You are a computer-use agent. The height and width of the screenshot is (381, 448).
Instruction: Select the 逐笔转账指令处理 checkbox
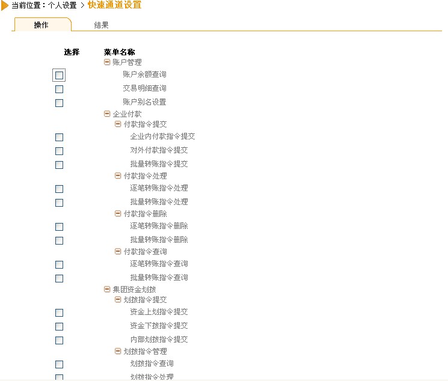59,189
